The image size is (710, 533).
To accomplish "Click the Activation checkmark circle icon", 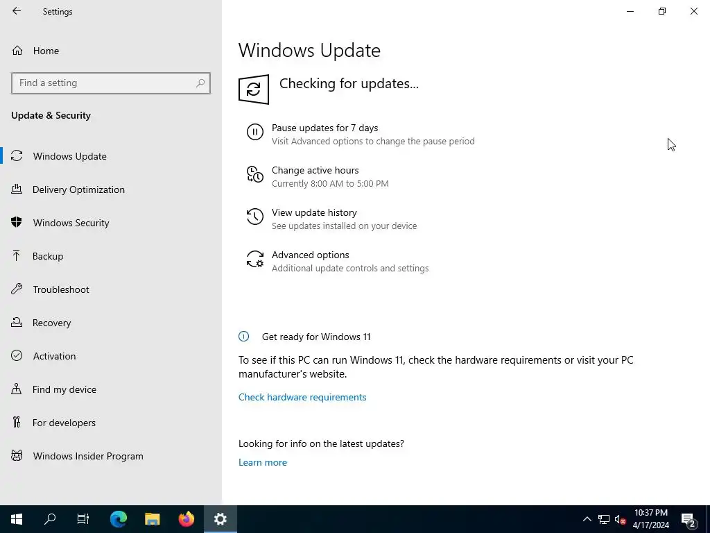I will click(17, 355).
